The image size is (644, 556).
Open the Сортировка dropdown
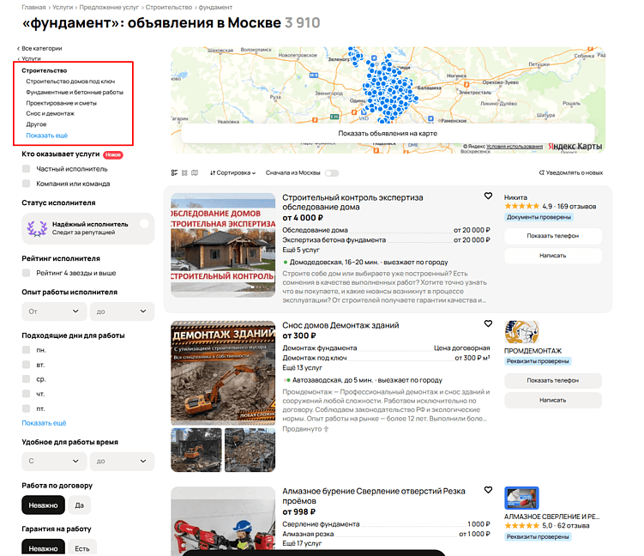click(x=233, y=173)
